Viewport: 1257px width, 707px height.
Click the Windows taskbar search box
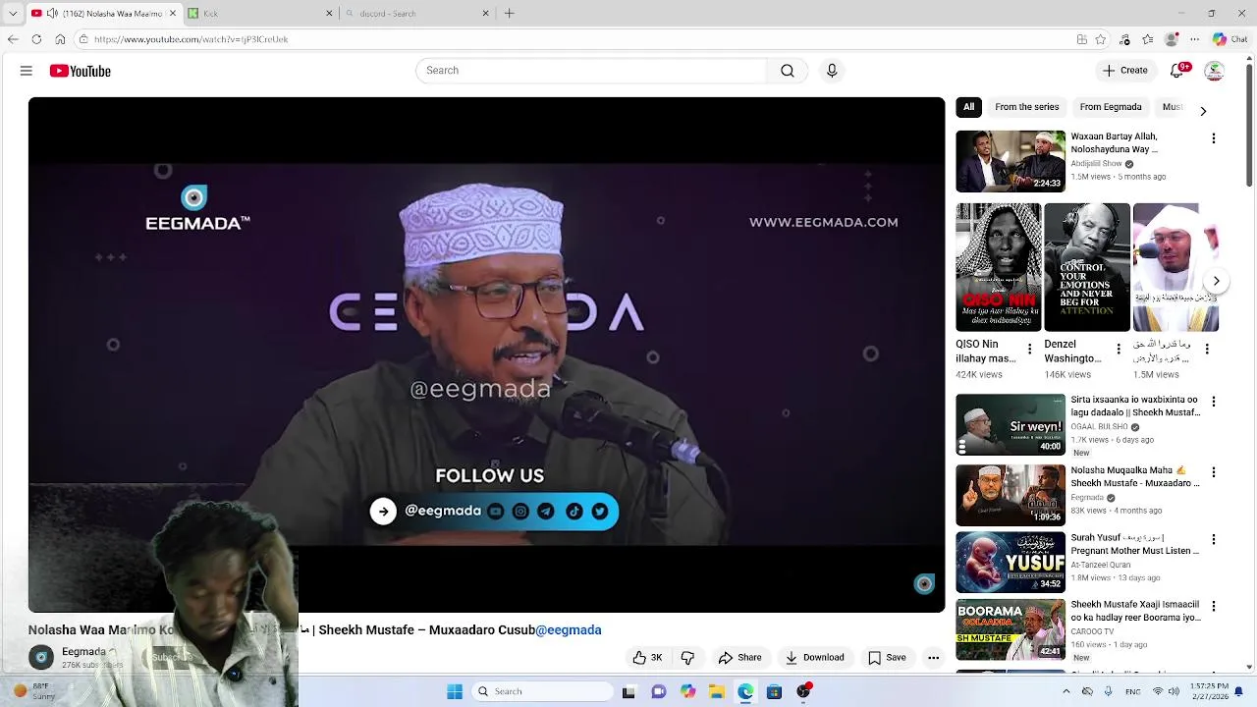point(542,691)
